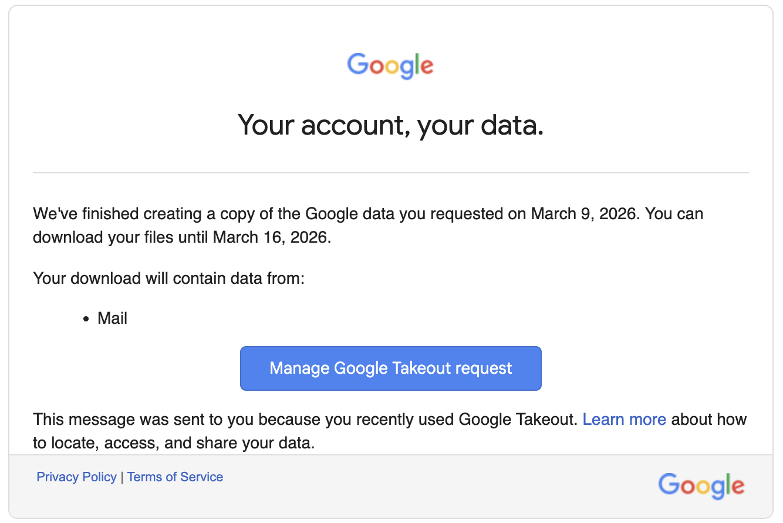The image size is (783, 523).
Task: Click the 'Manage Google Takeout request' button
Action: pyautogui.click(x=390, y=368)
